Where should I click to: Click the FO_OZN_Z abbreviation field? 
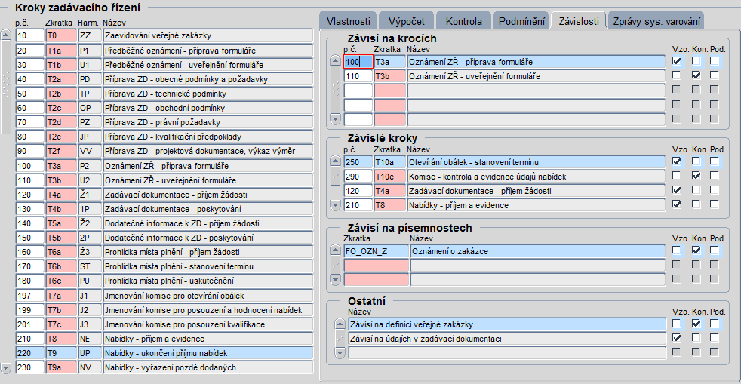(377, 251)
